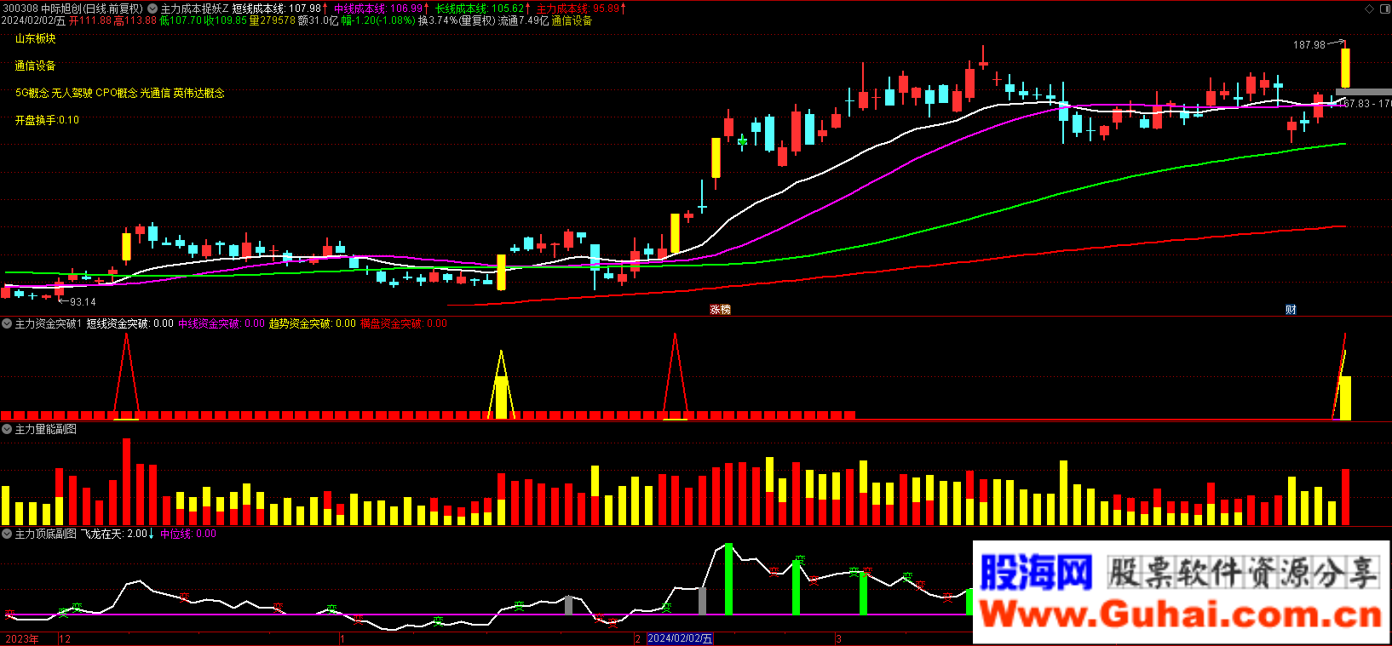This screenshot has width=1392, height=646.
Task: Click the 5G概念 concept tag
Action: click(x=32, y=93)
